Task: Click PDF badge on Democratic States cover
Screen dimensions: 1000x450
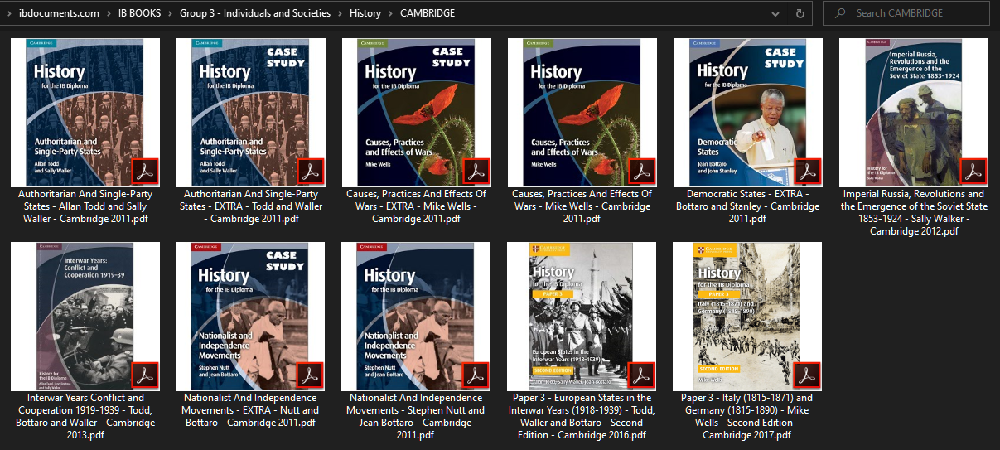Action: [x=807, y=172]
